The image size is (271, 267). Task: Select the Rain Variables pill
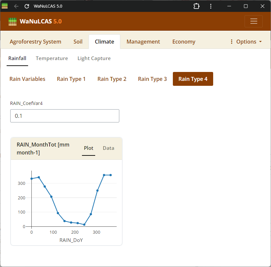pos(27,79)
